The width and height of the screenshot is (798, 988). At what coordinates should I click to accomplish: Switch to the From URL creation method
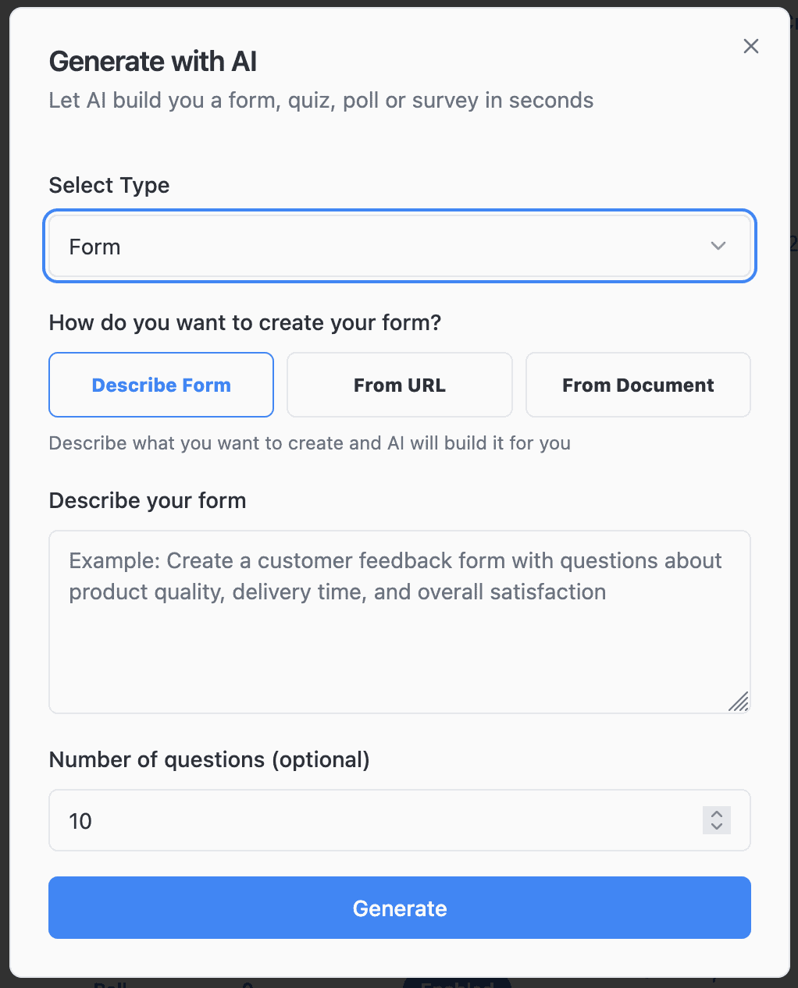point(399,385)
